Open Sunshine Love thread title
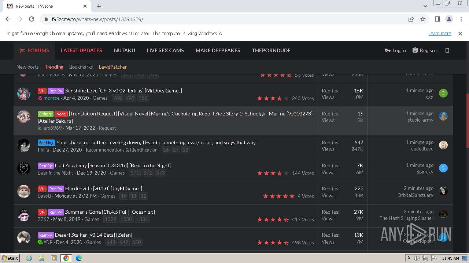The width and height of the screenshot is (469, 263). coord(123,91)
